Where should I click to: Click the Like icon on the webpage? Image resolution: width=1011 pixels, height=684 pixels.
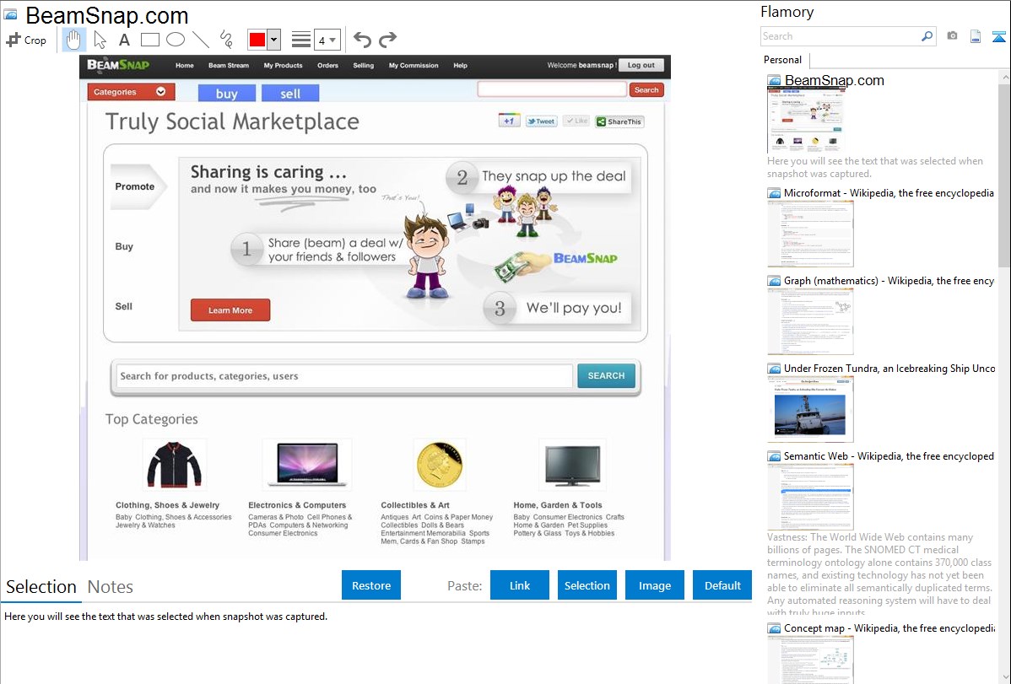576,121
